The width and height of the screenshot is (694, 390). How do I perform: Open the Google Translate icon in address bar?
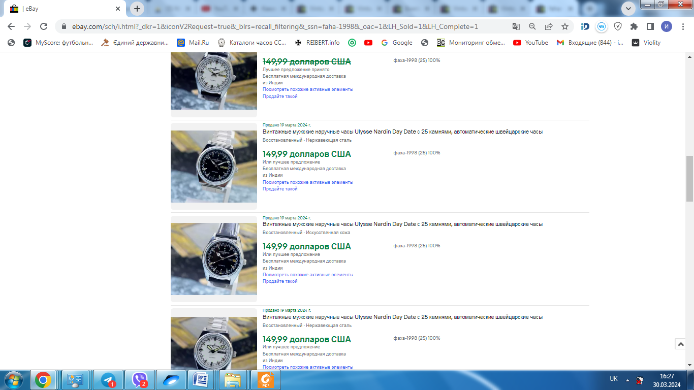516,26
